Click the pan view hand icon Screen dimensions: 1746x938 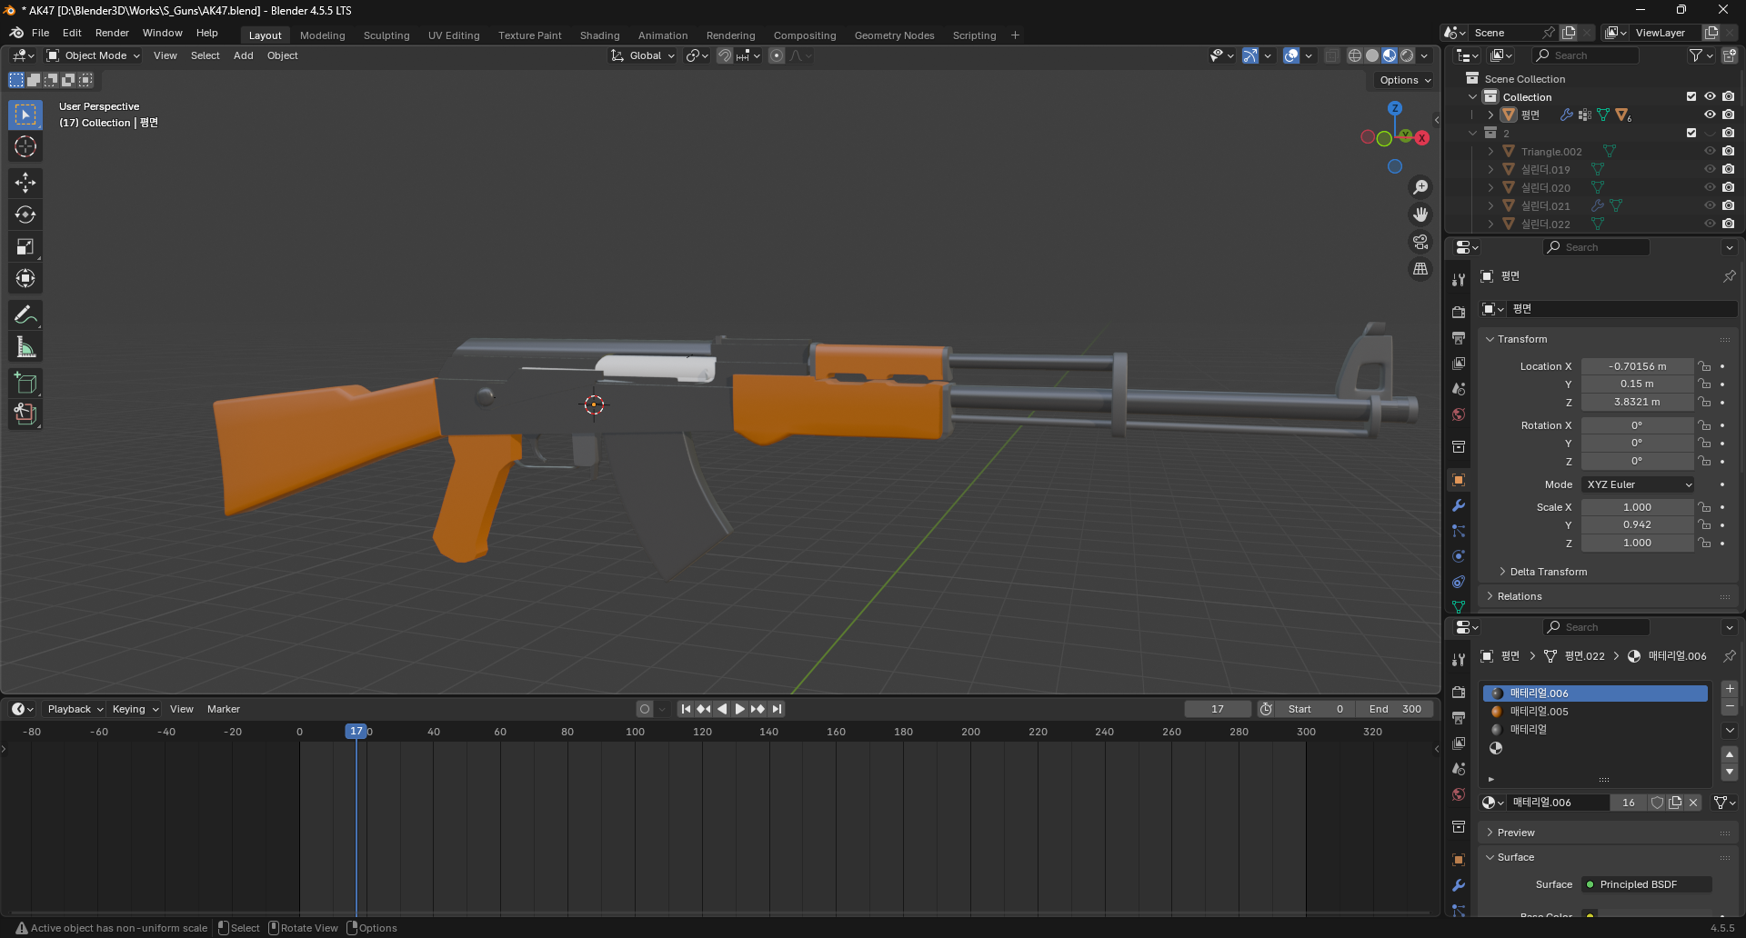click(1420, 215)
